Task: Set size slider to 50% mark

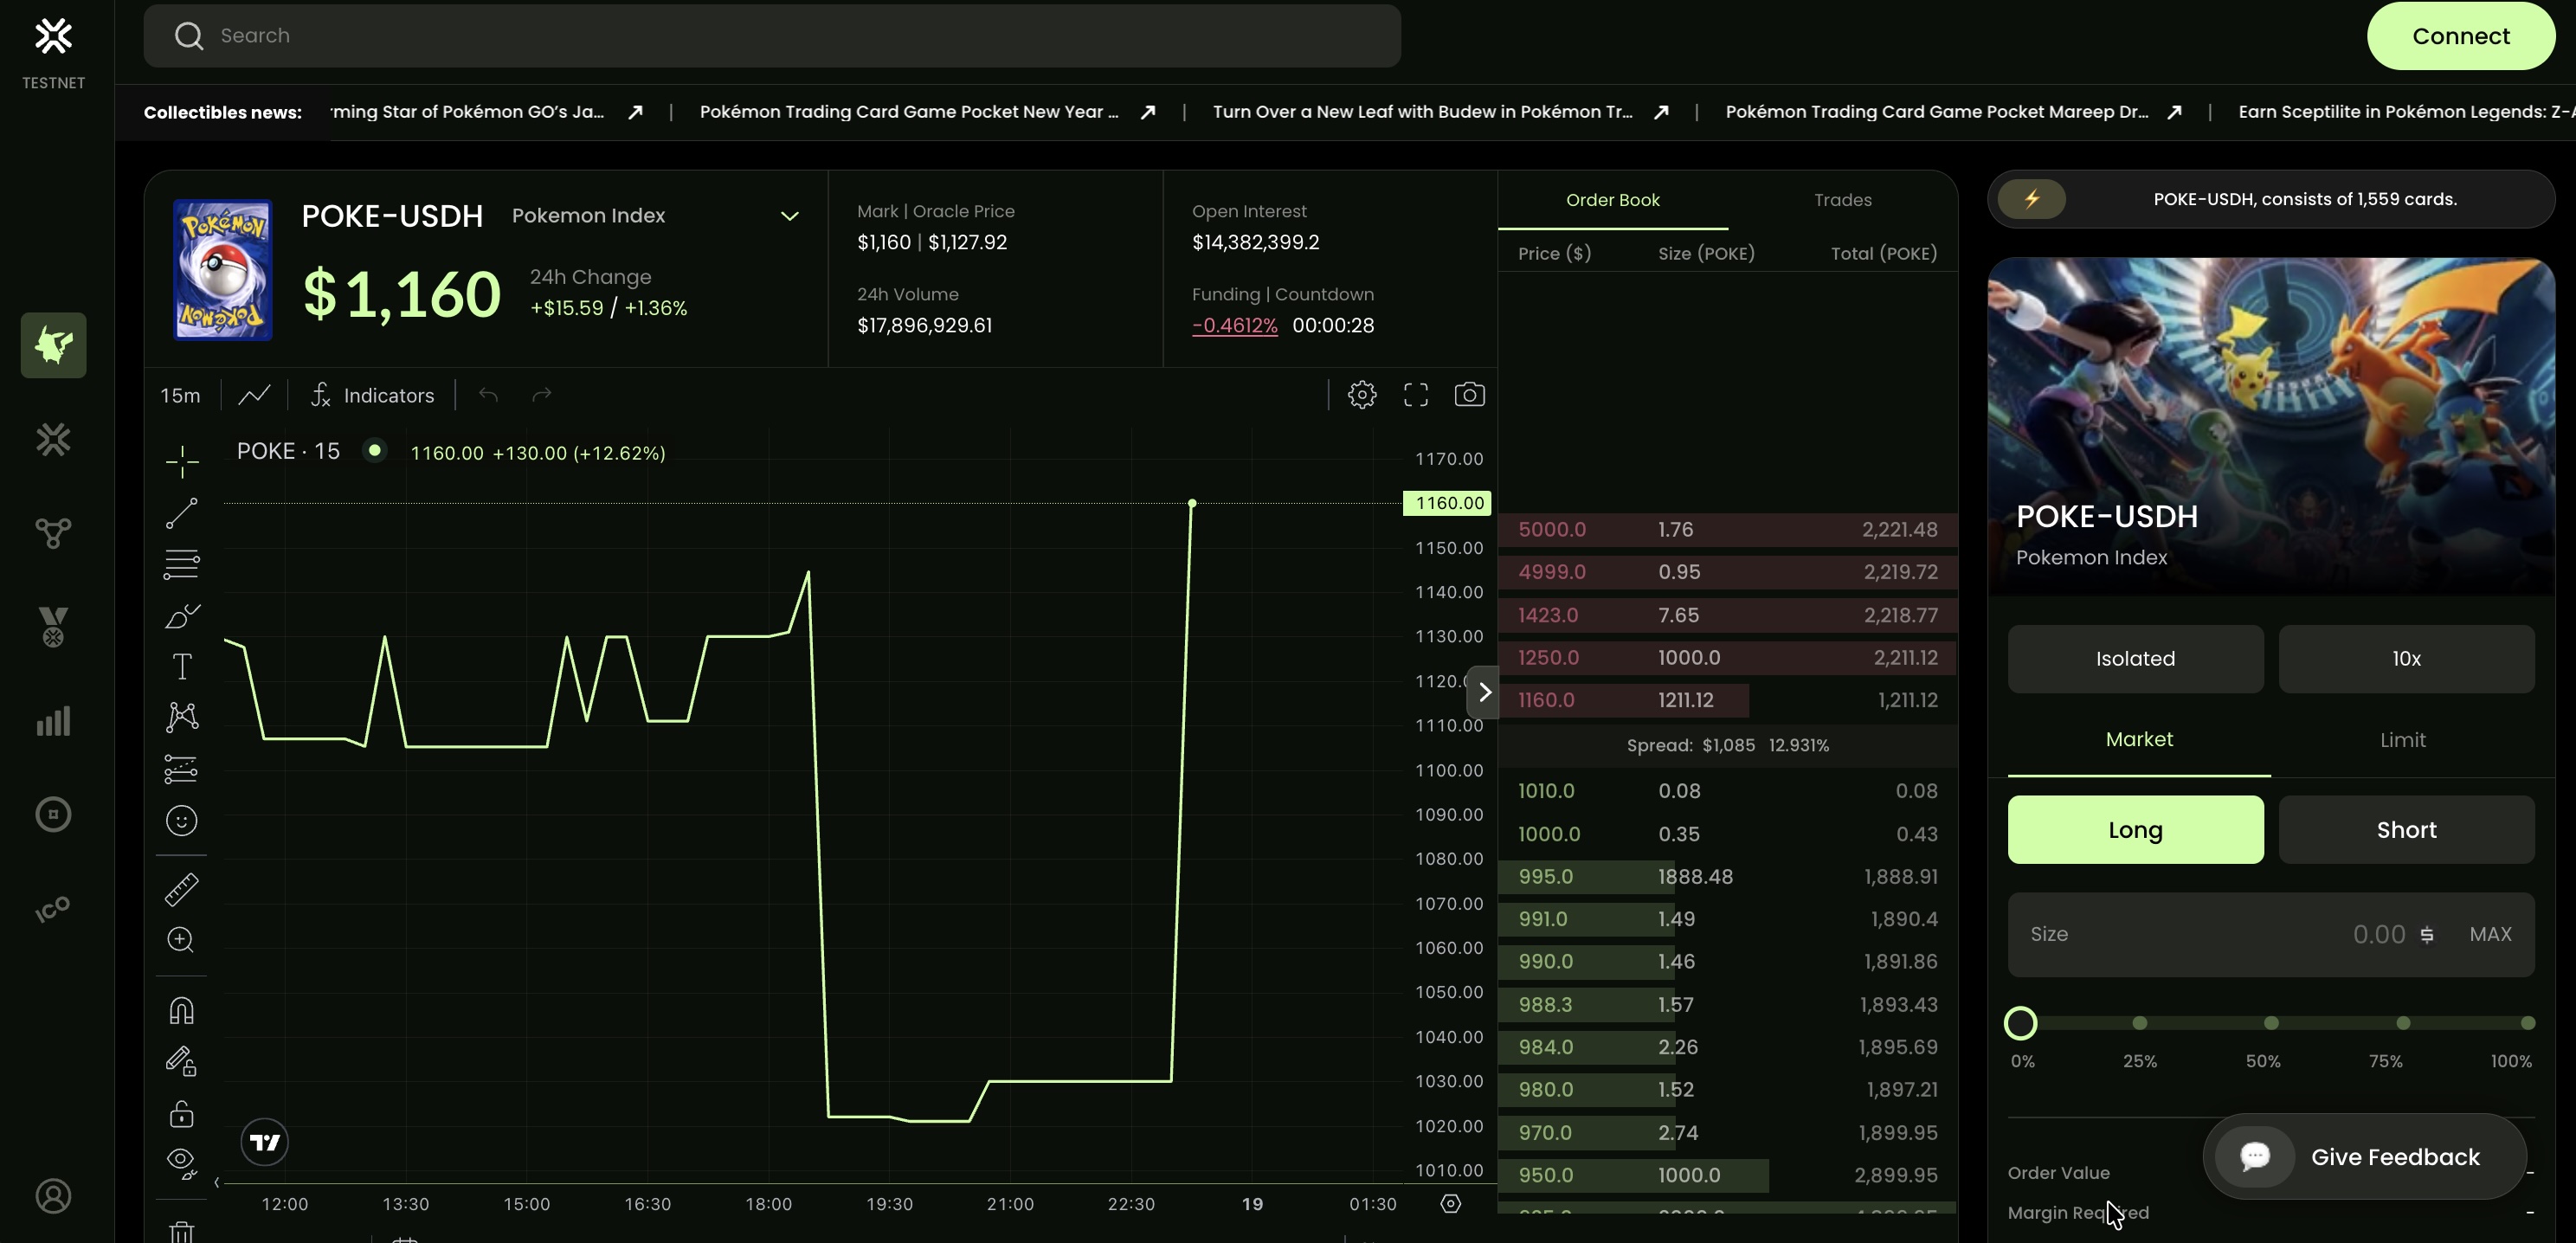Action: 2270,1023
